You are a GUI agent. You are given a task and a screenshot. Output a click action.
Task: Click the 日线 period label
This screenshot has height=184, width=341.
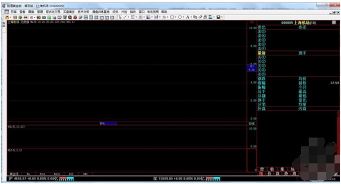[251, 124]
